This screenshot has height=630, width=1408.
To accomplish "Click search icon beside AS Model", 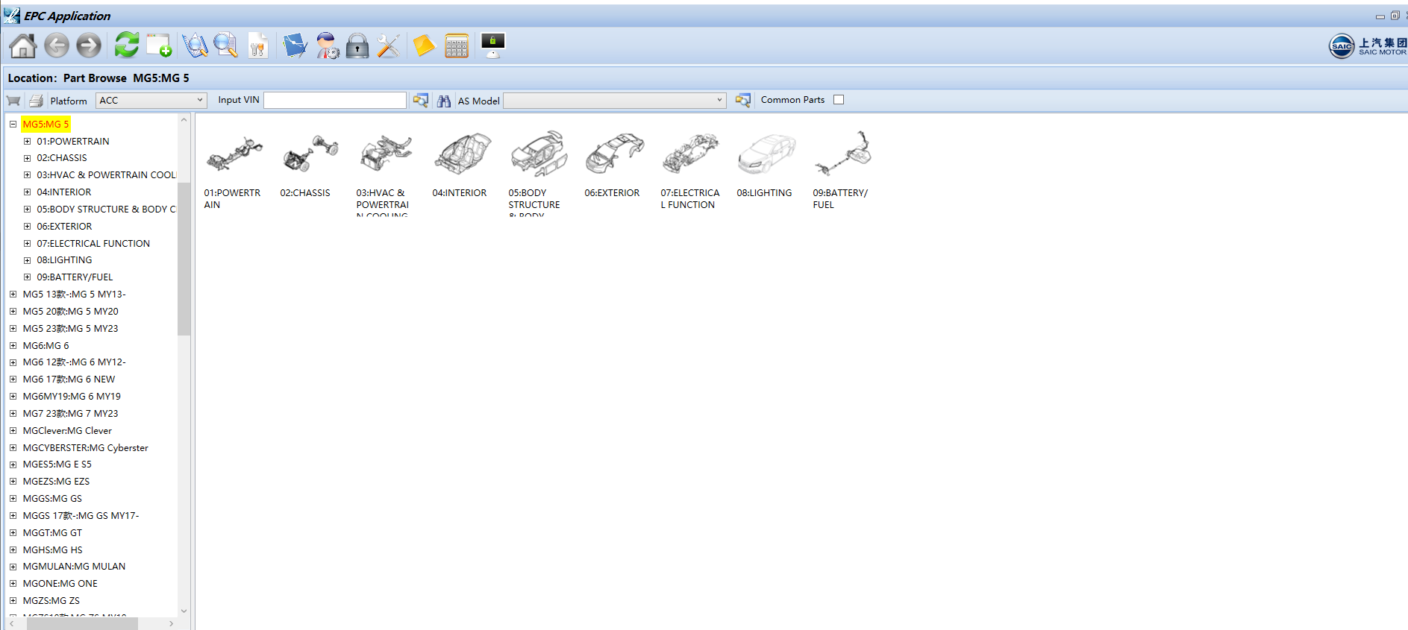I will [742, 100].
